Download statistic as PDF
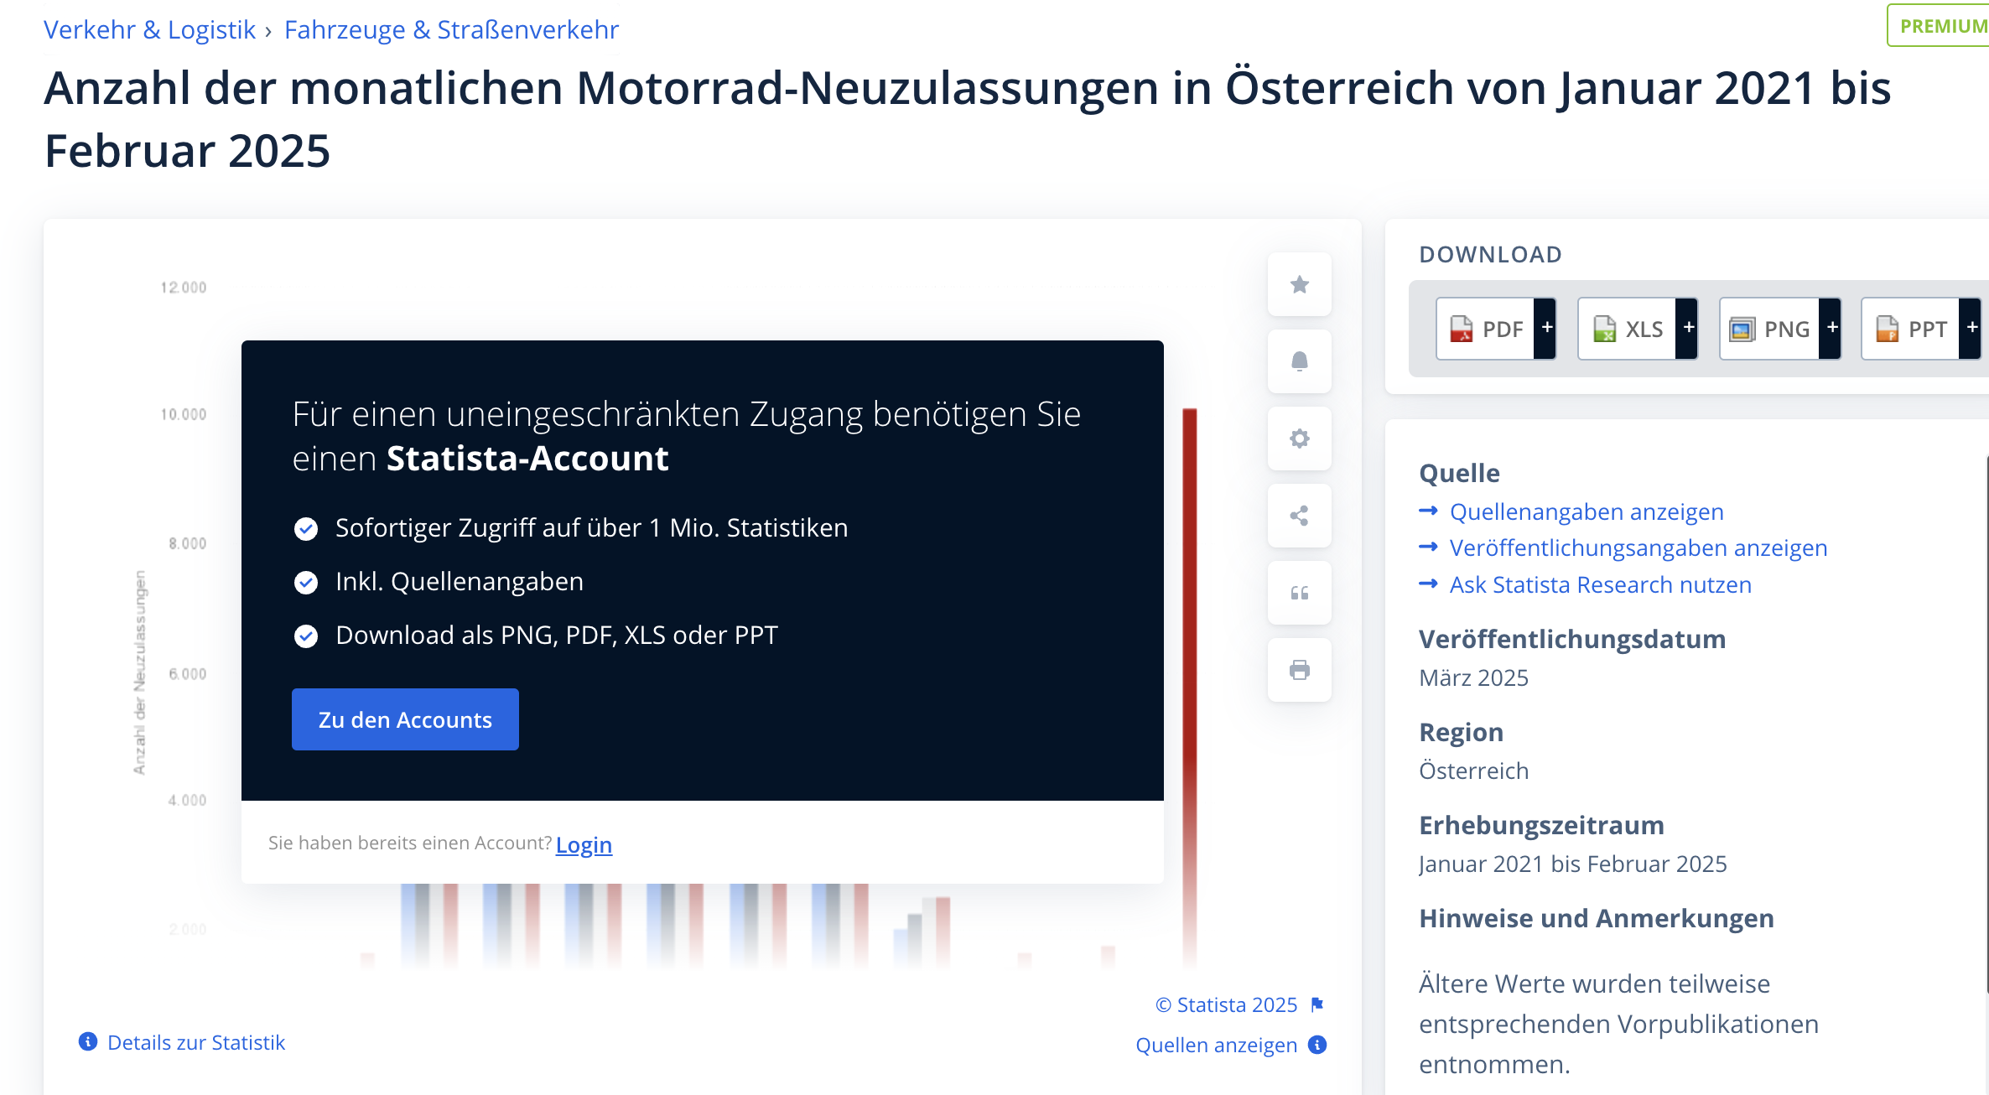Viewport: 1989px width, 1095px height. (1485, 329)
